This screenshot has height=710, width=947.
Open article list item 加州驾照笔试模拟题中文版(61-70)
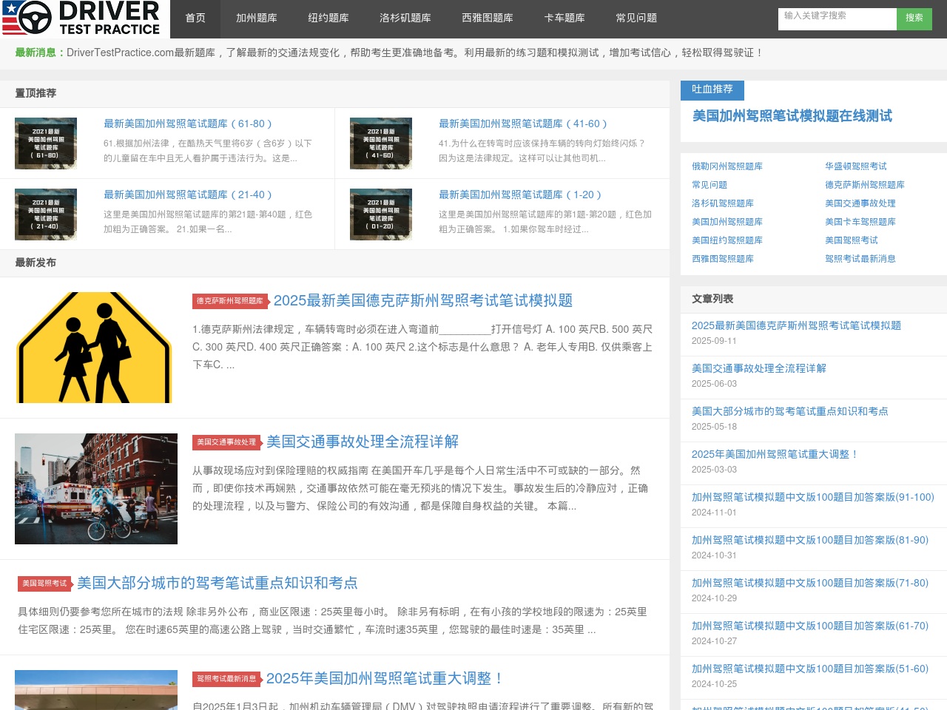[810, 626]
